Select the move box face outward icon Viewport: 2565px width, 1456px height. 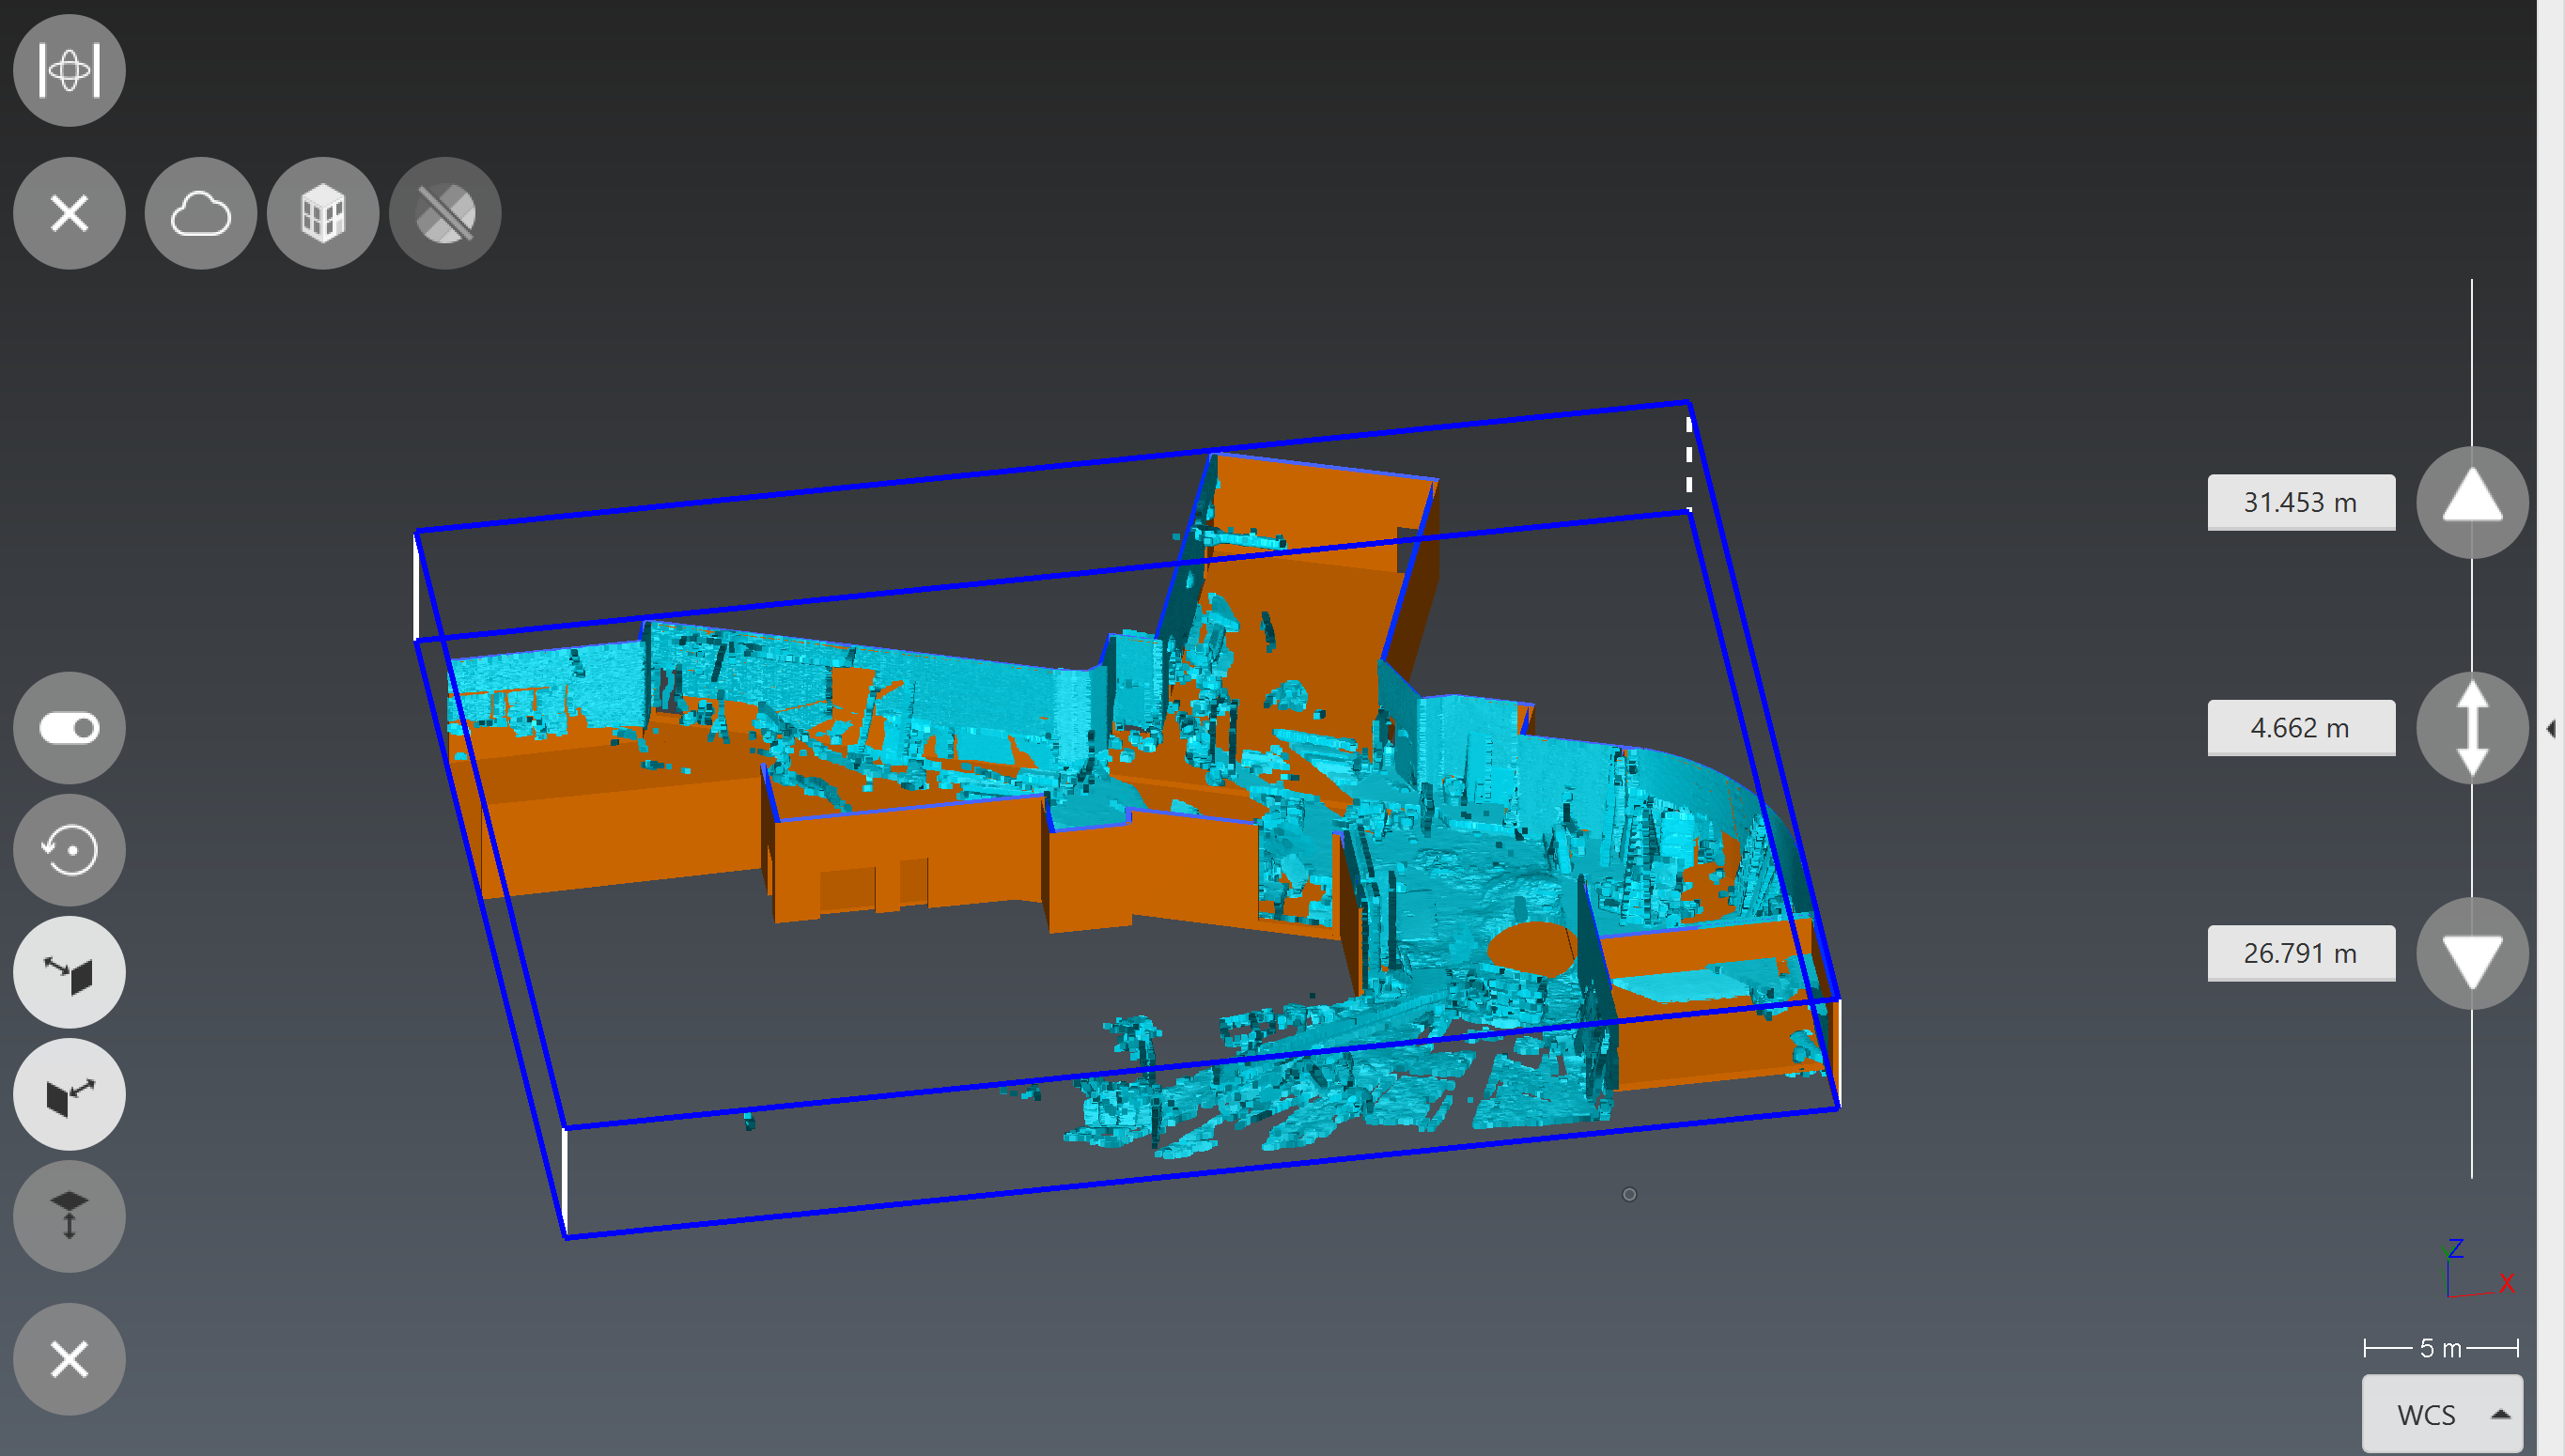coord(69,1094)
